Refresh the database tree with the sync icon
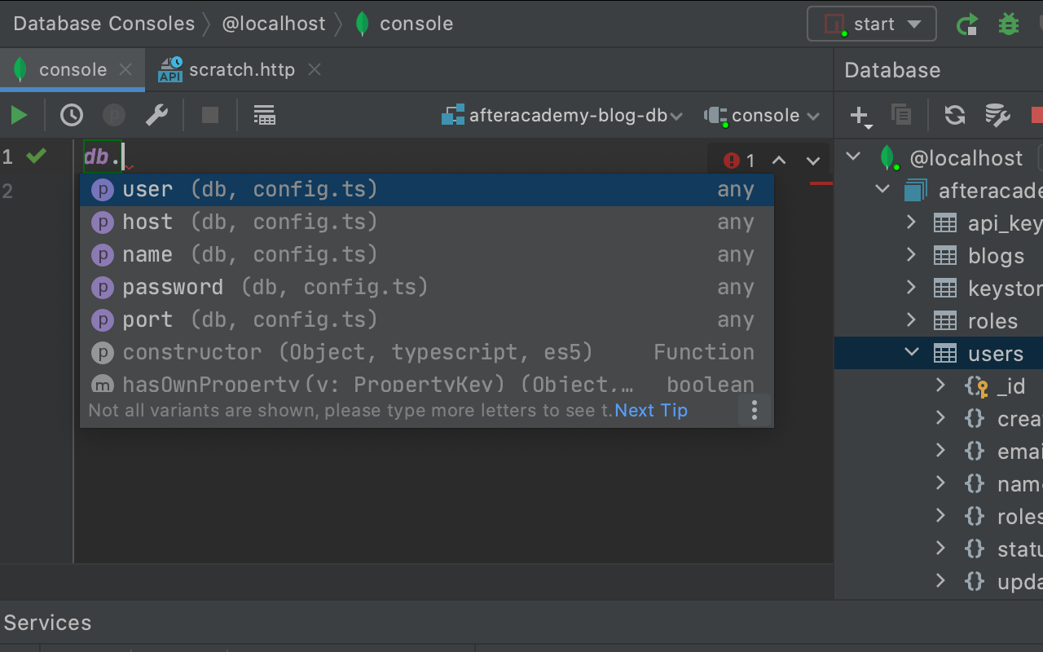Viewport: 1043px width, 652px height. 954,115
